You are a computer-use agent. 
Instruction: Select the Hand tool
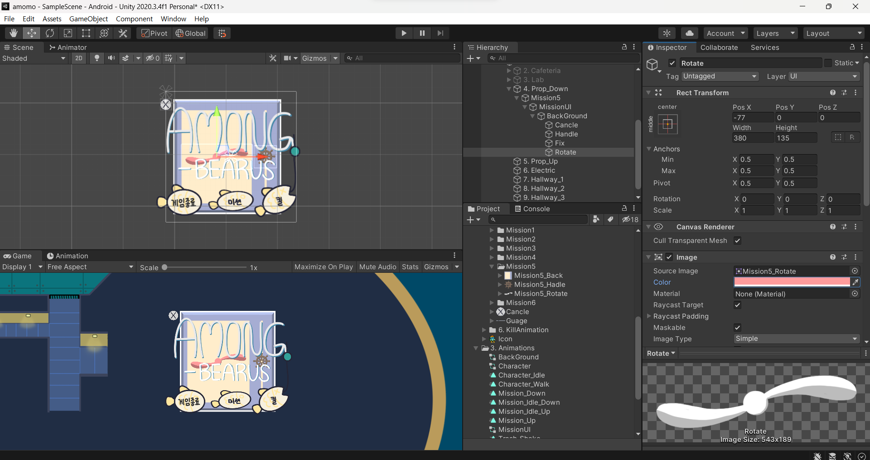pos(14,33)
